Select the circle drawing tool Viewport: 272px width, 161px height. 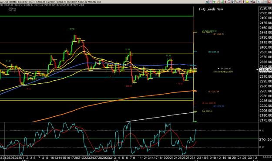pyautogui.click(x=229, y=2)
